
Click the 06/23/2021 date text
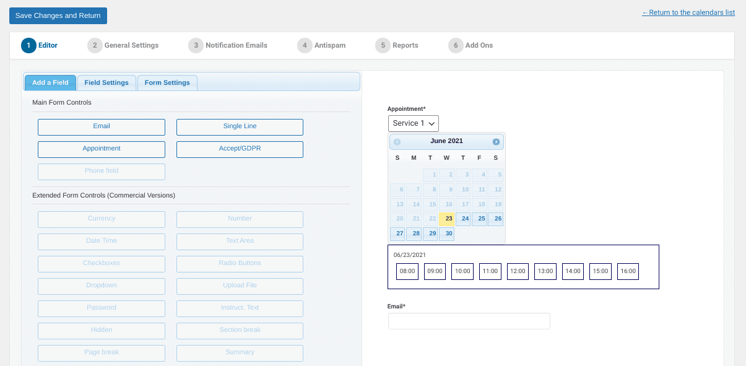(410, 255)
